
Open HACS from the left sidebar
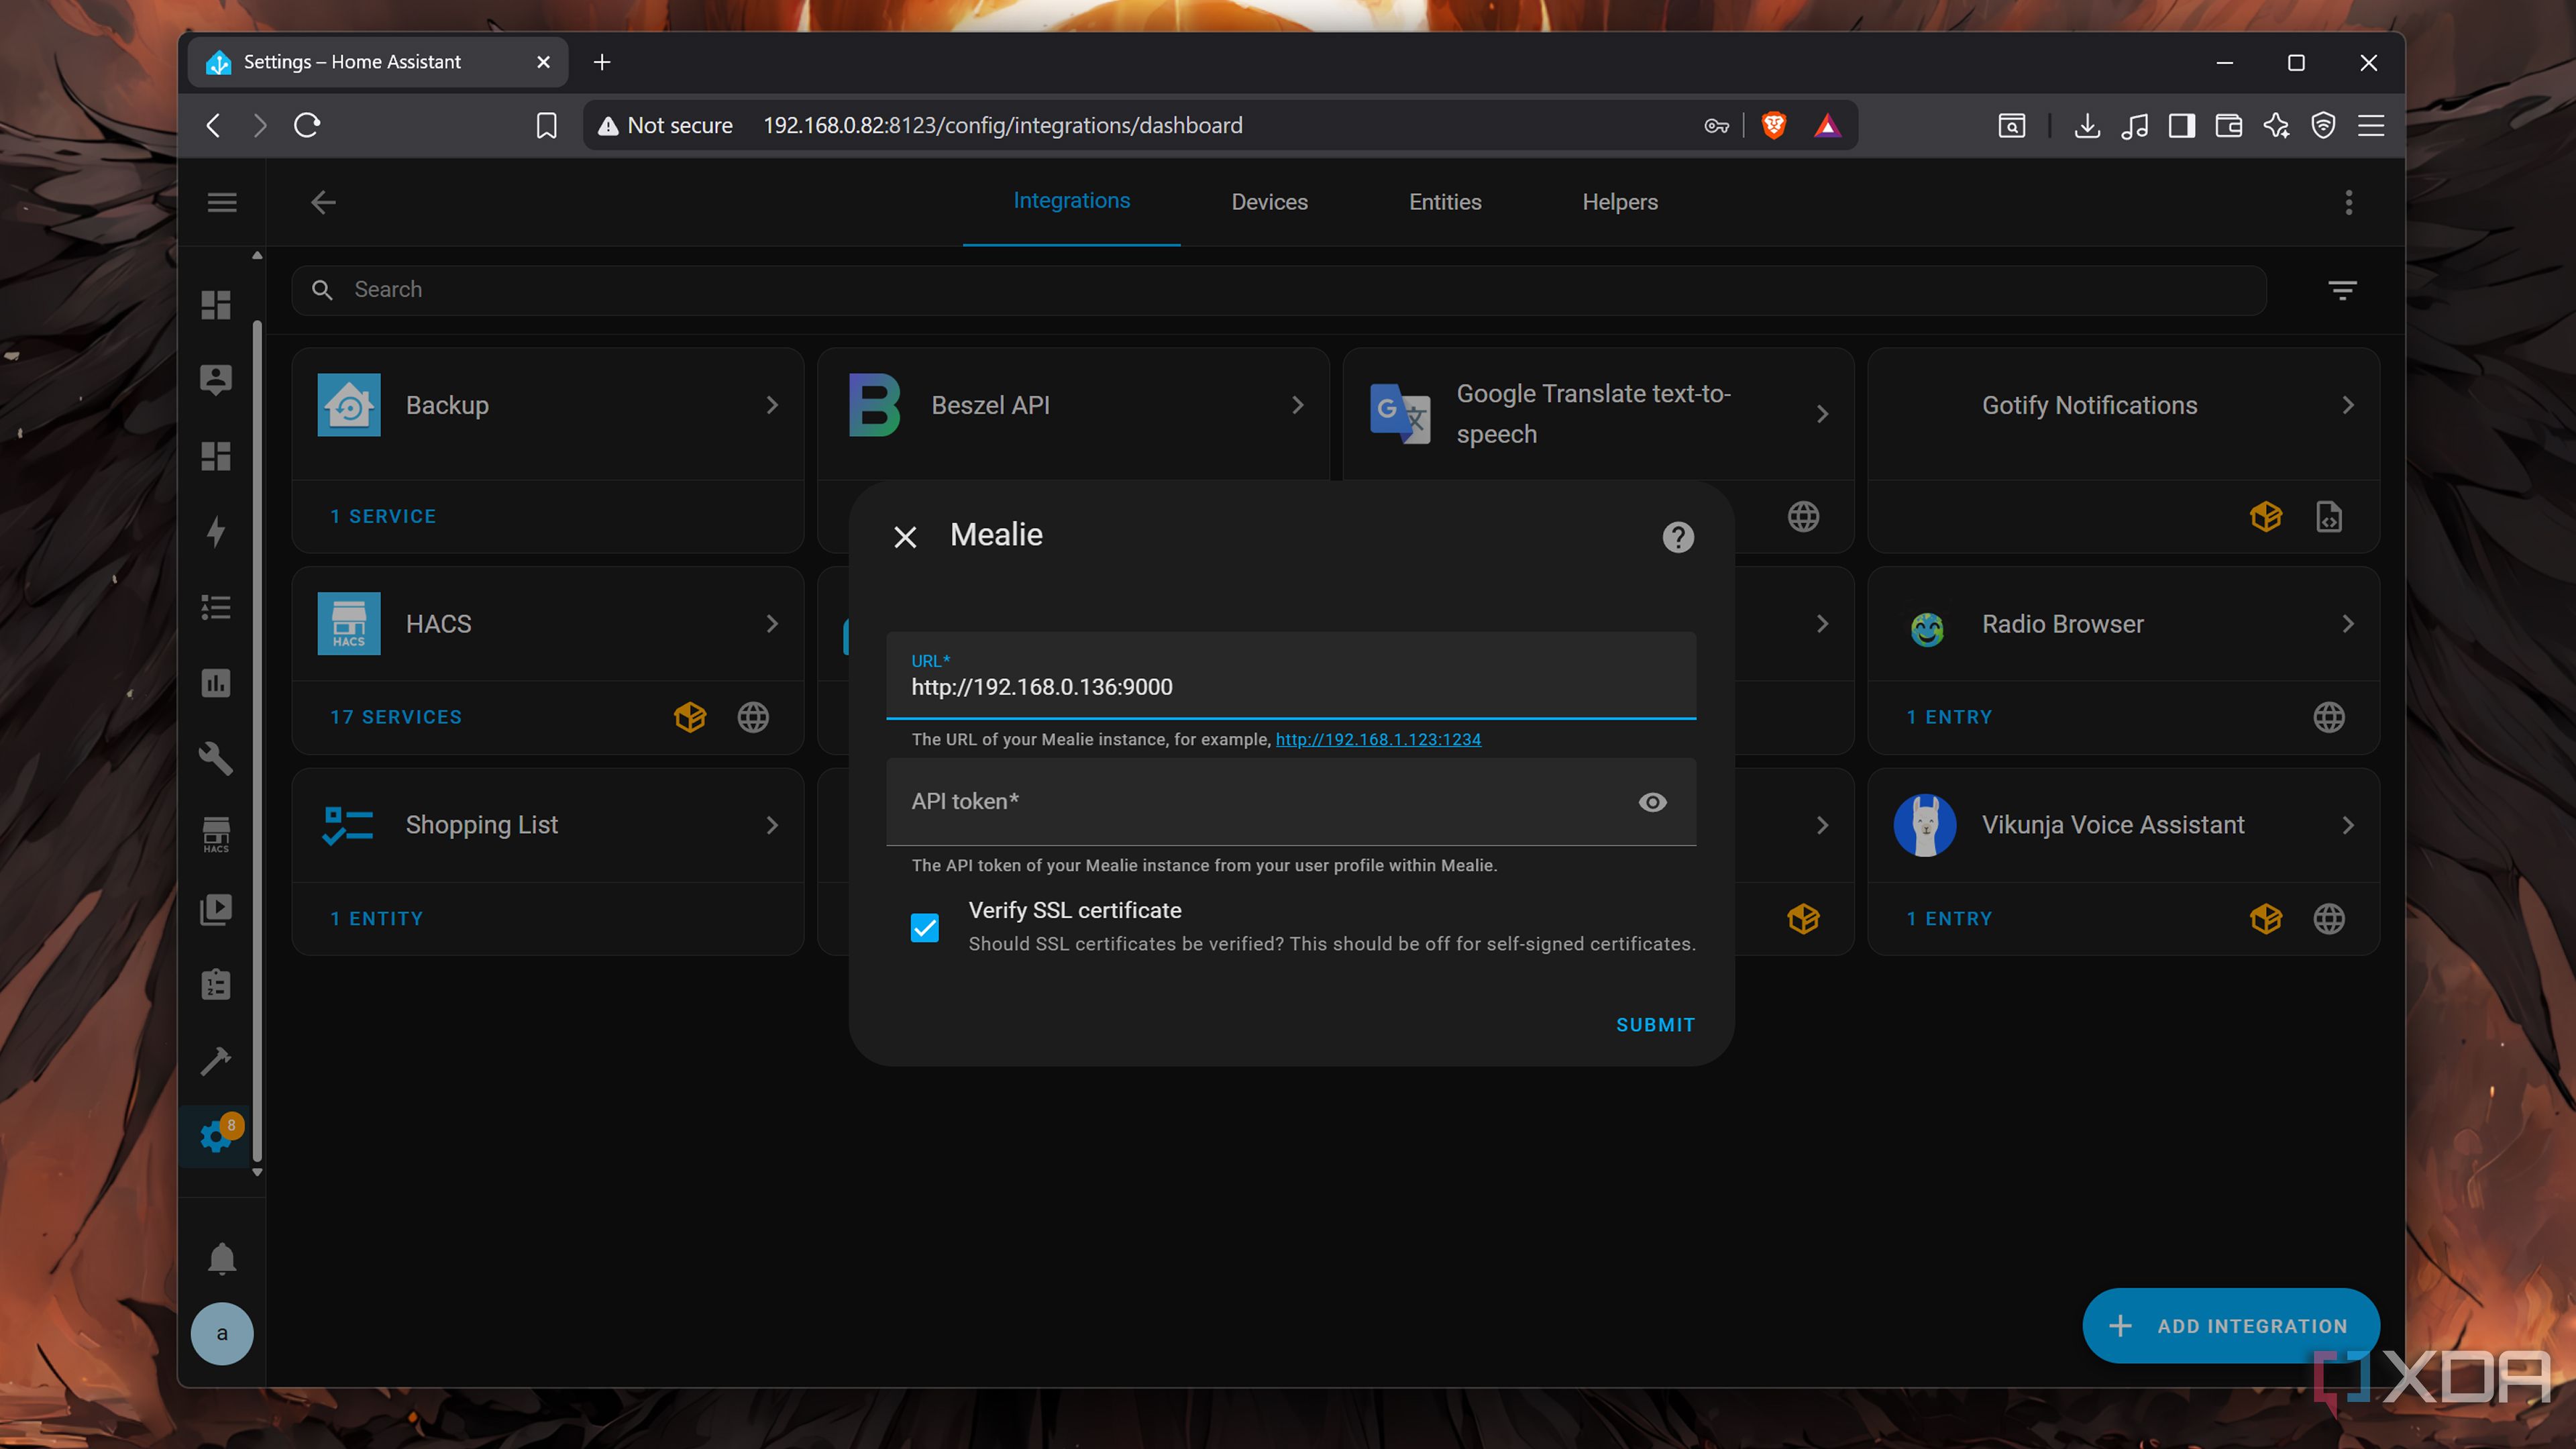[x=216, y=834]
